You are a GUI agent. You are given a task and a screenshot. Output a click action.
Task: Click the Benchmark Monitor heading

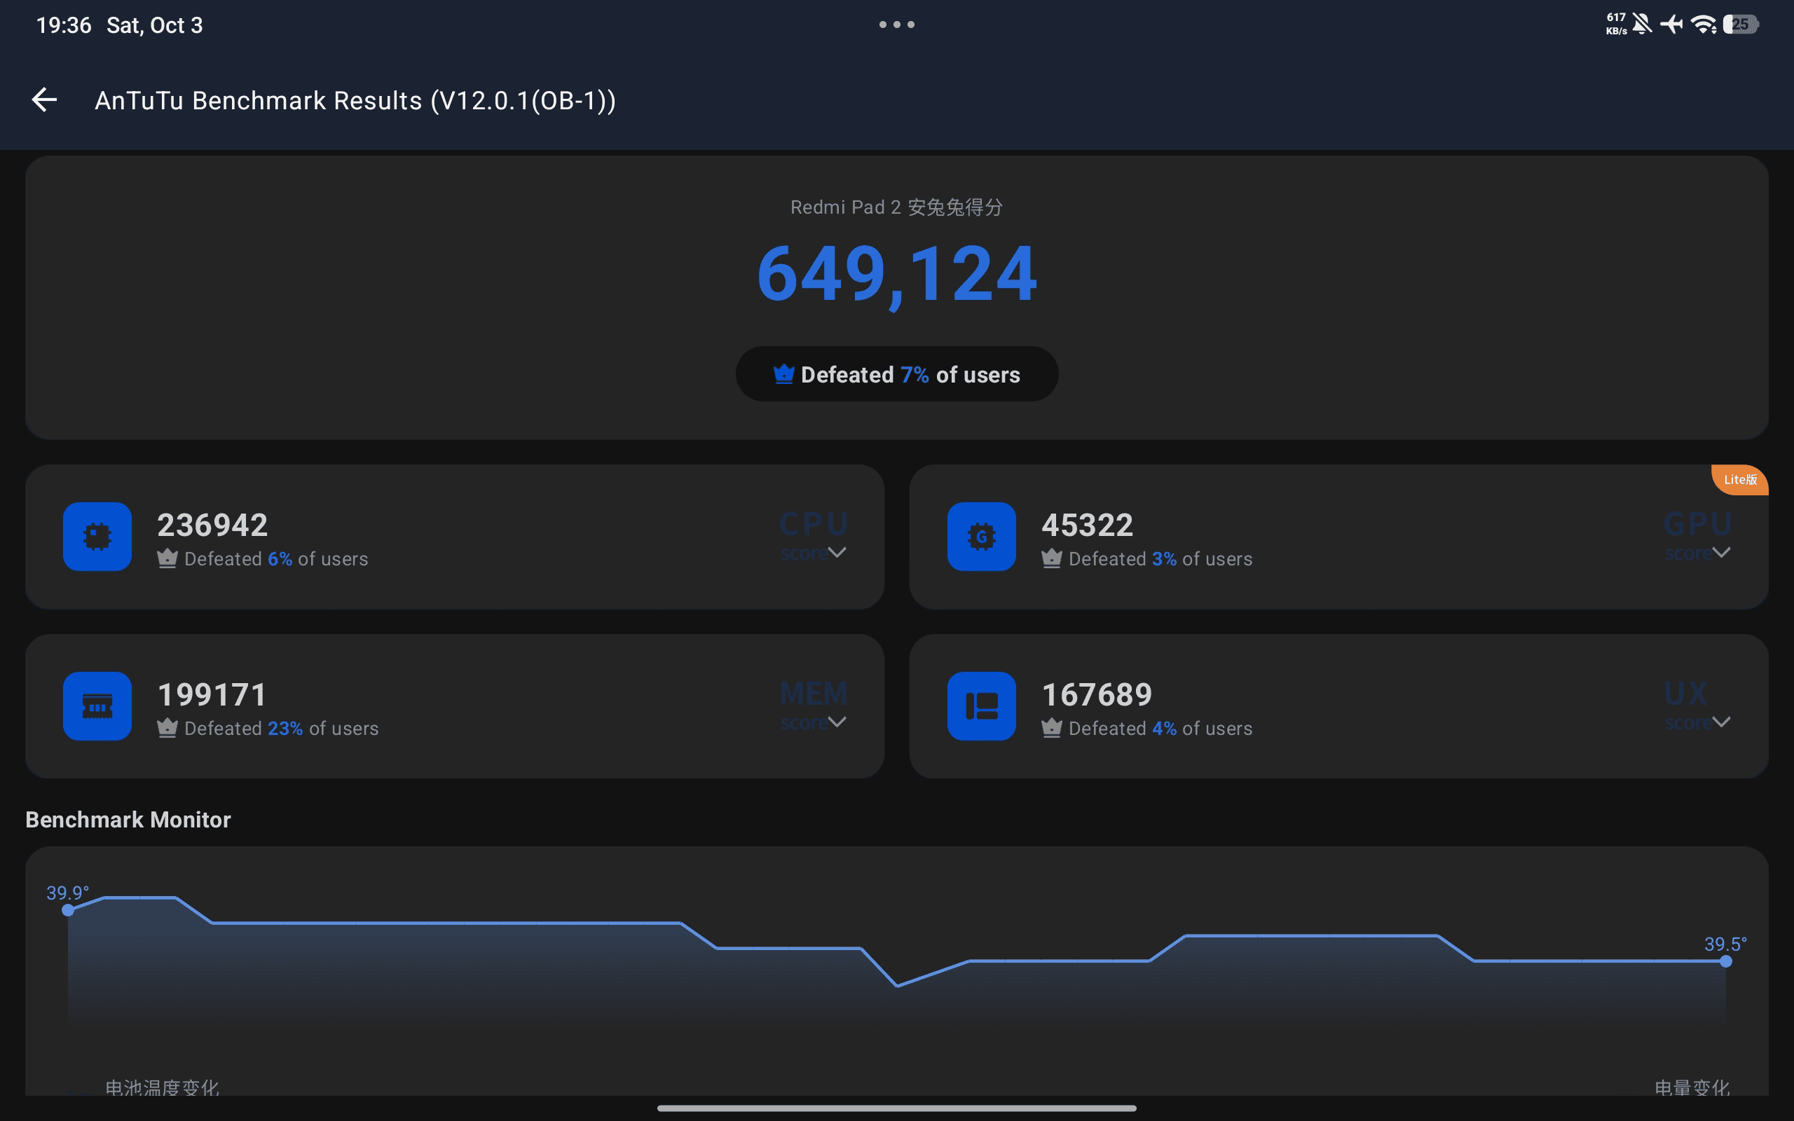tap(128, 819)
